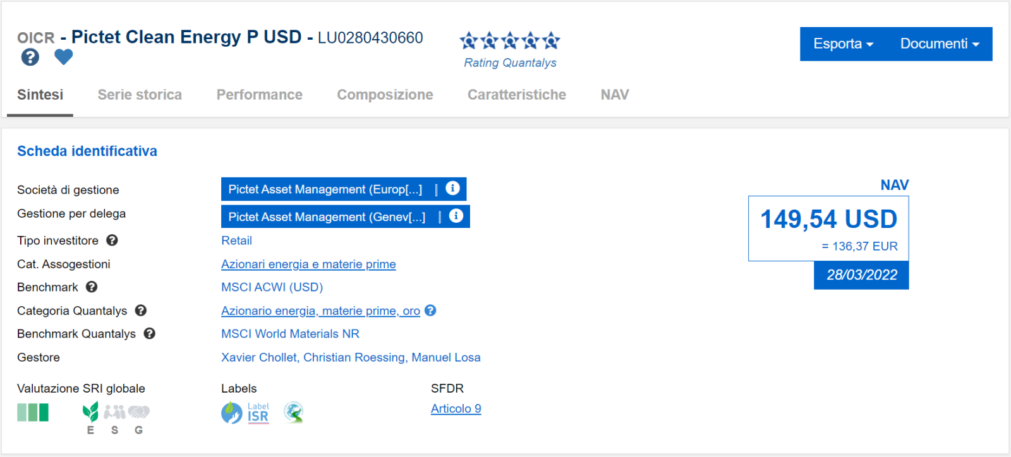Click the green SRI global rating bars
Image resolution: width=1011 pixels, height=457 pixels.
[x=33, y=413]
